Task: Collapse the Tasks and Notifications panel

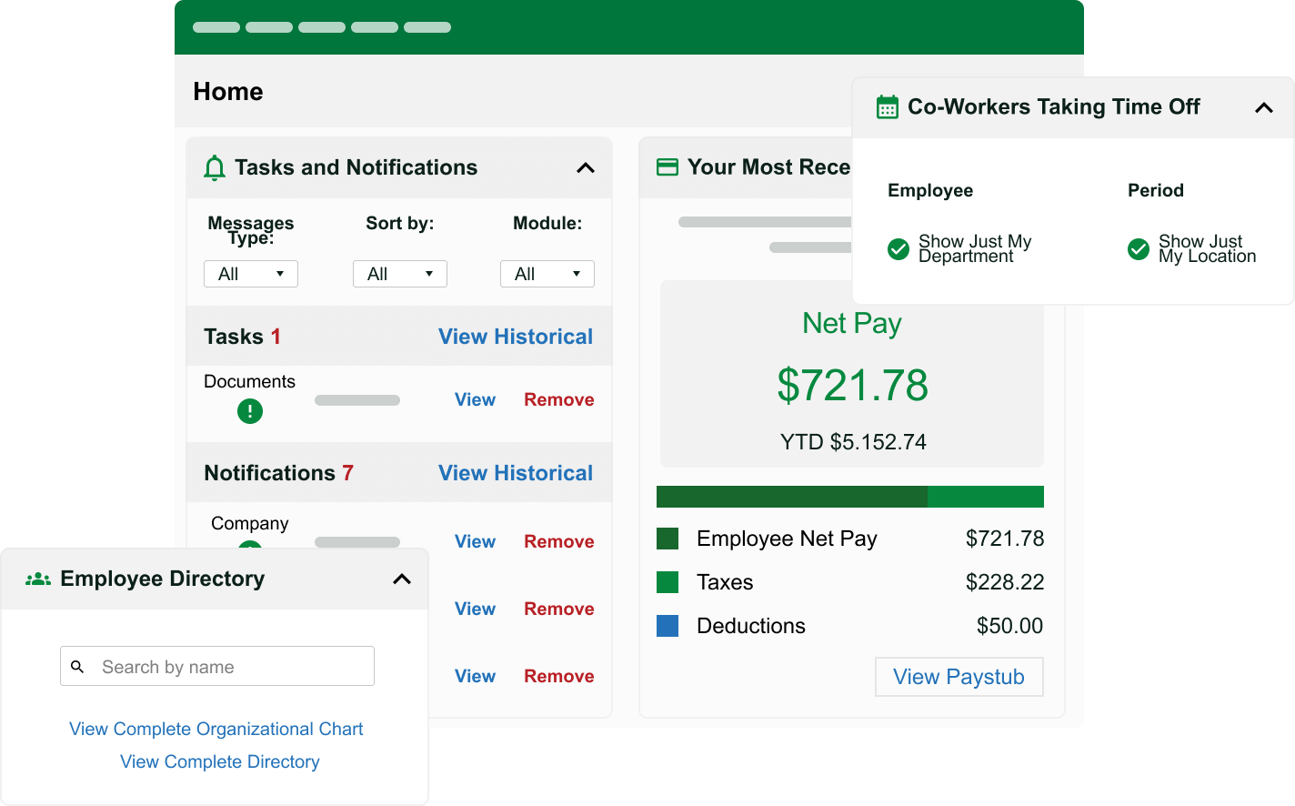Action: 585,167
